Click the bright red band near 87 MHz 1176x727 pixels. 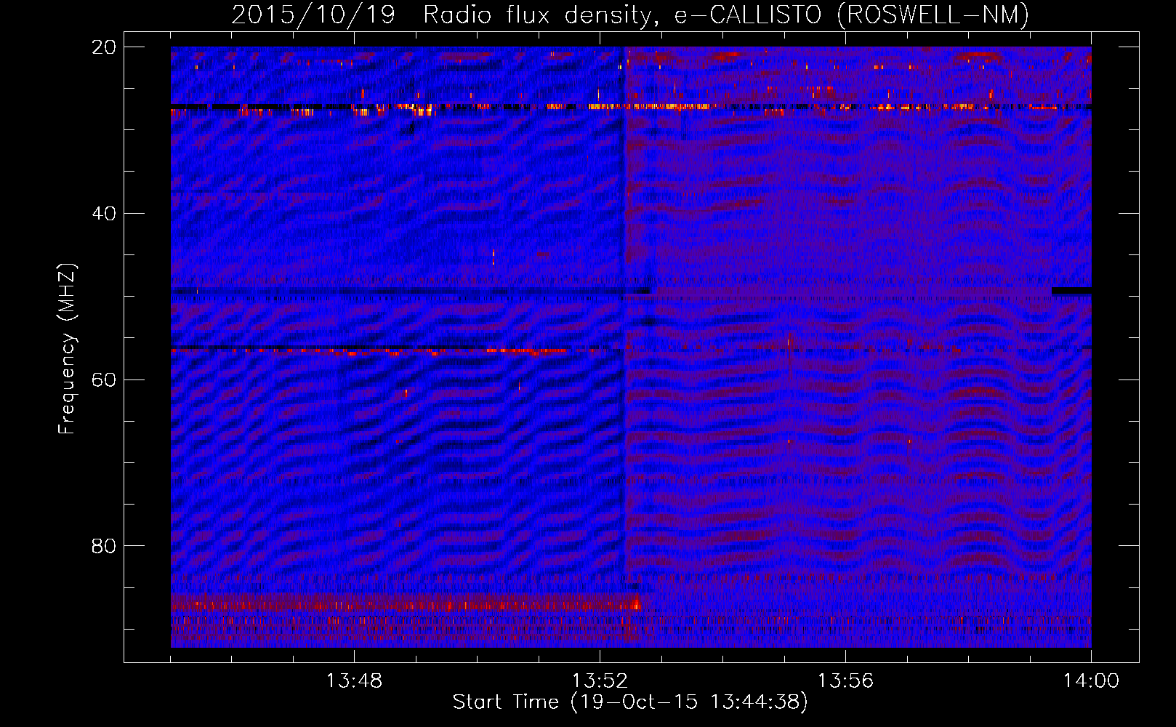coord(405,603)
